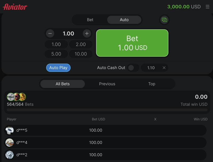Viewport: 213px width, 162px height.
Task: Enable the Auto Cash Out toggle
Action: click(x=133, y=68)
